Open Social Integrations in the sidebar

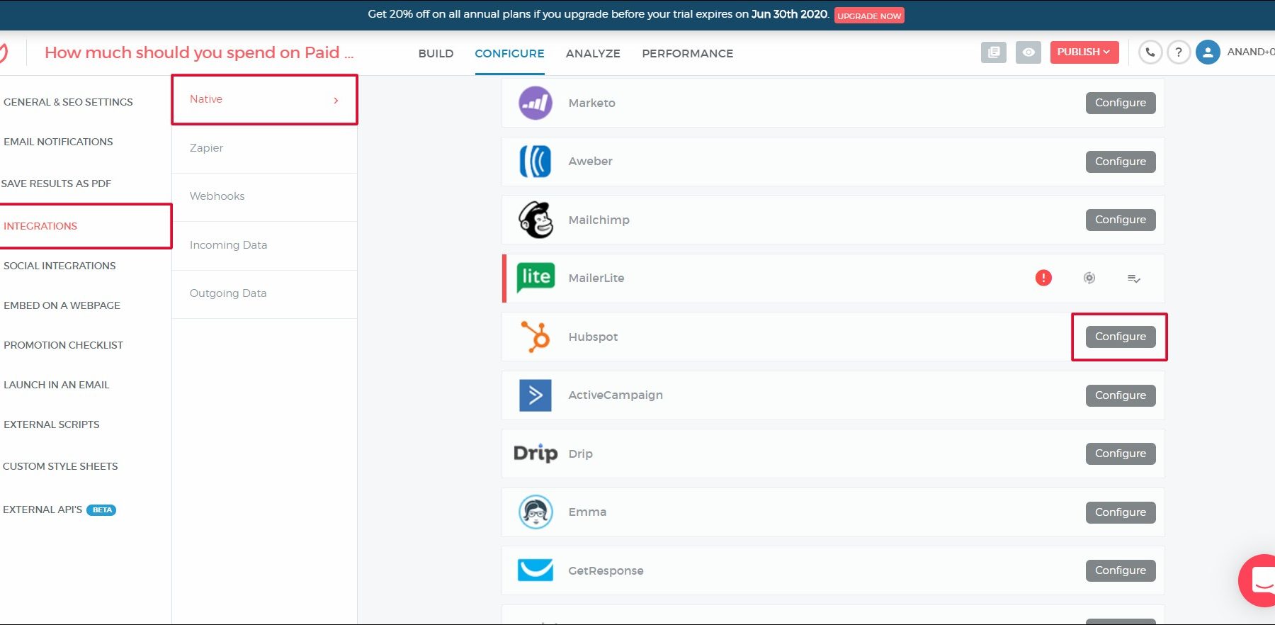(x=59, y=266)
